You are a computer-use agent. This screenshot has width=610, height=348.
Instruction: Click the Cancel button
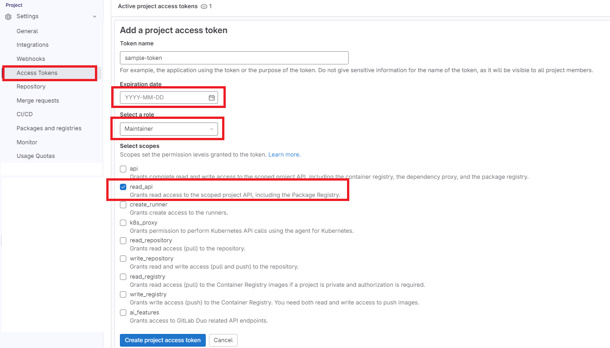pos(223,340)
